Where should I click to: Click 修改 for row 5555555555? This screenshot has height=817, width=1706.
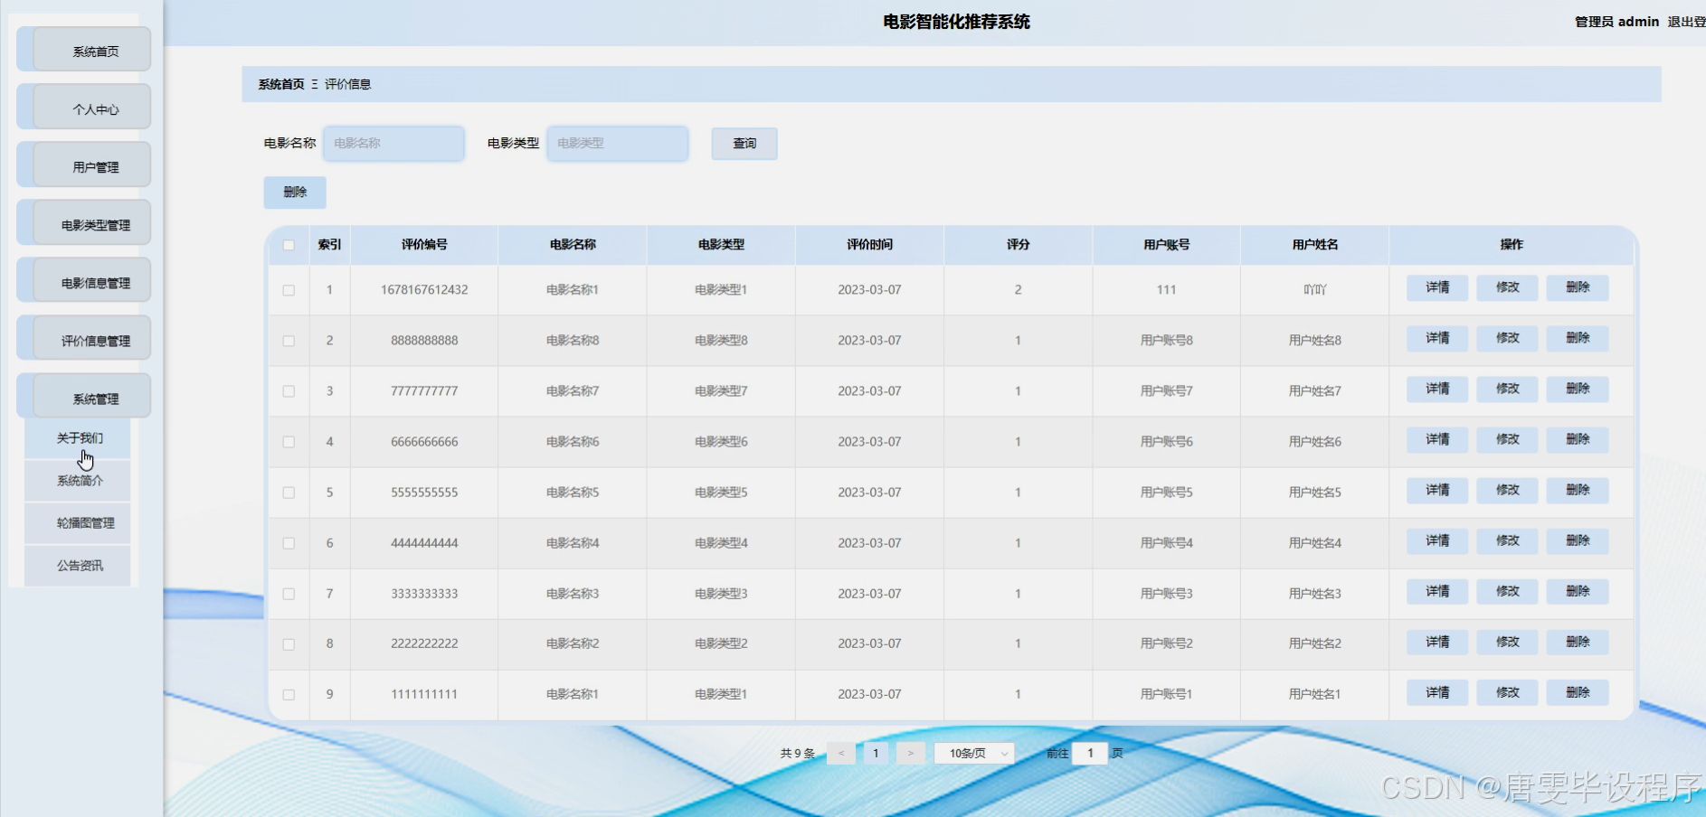click(x=1507, y=490)
